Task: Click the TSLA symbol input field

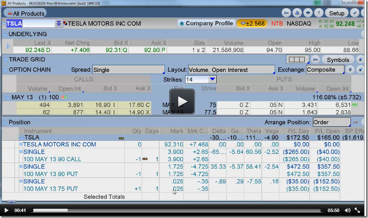Action: pos(30,23)
